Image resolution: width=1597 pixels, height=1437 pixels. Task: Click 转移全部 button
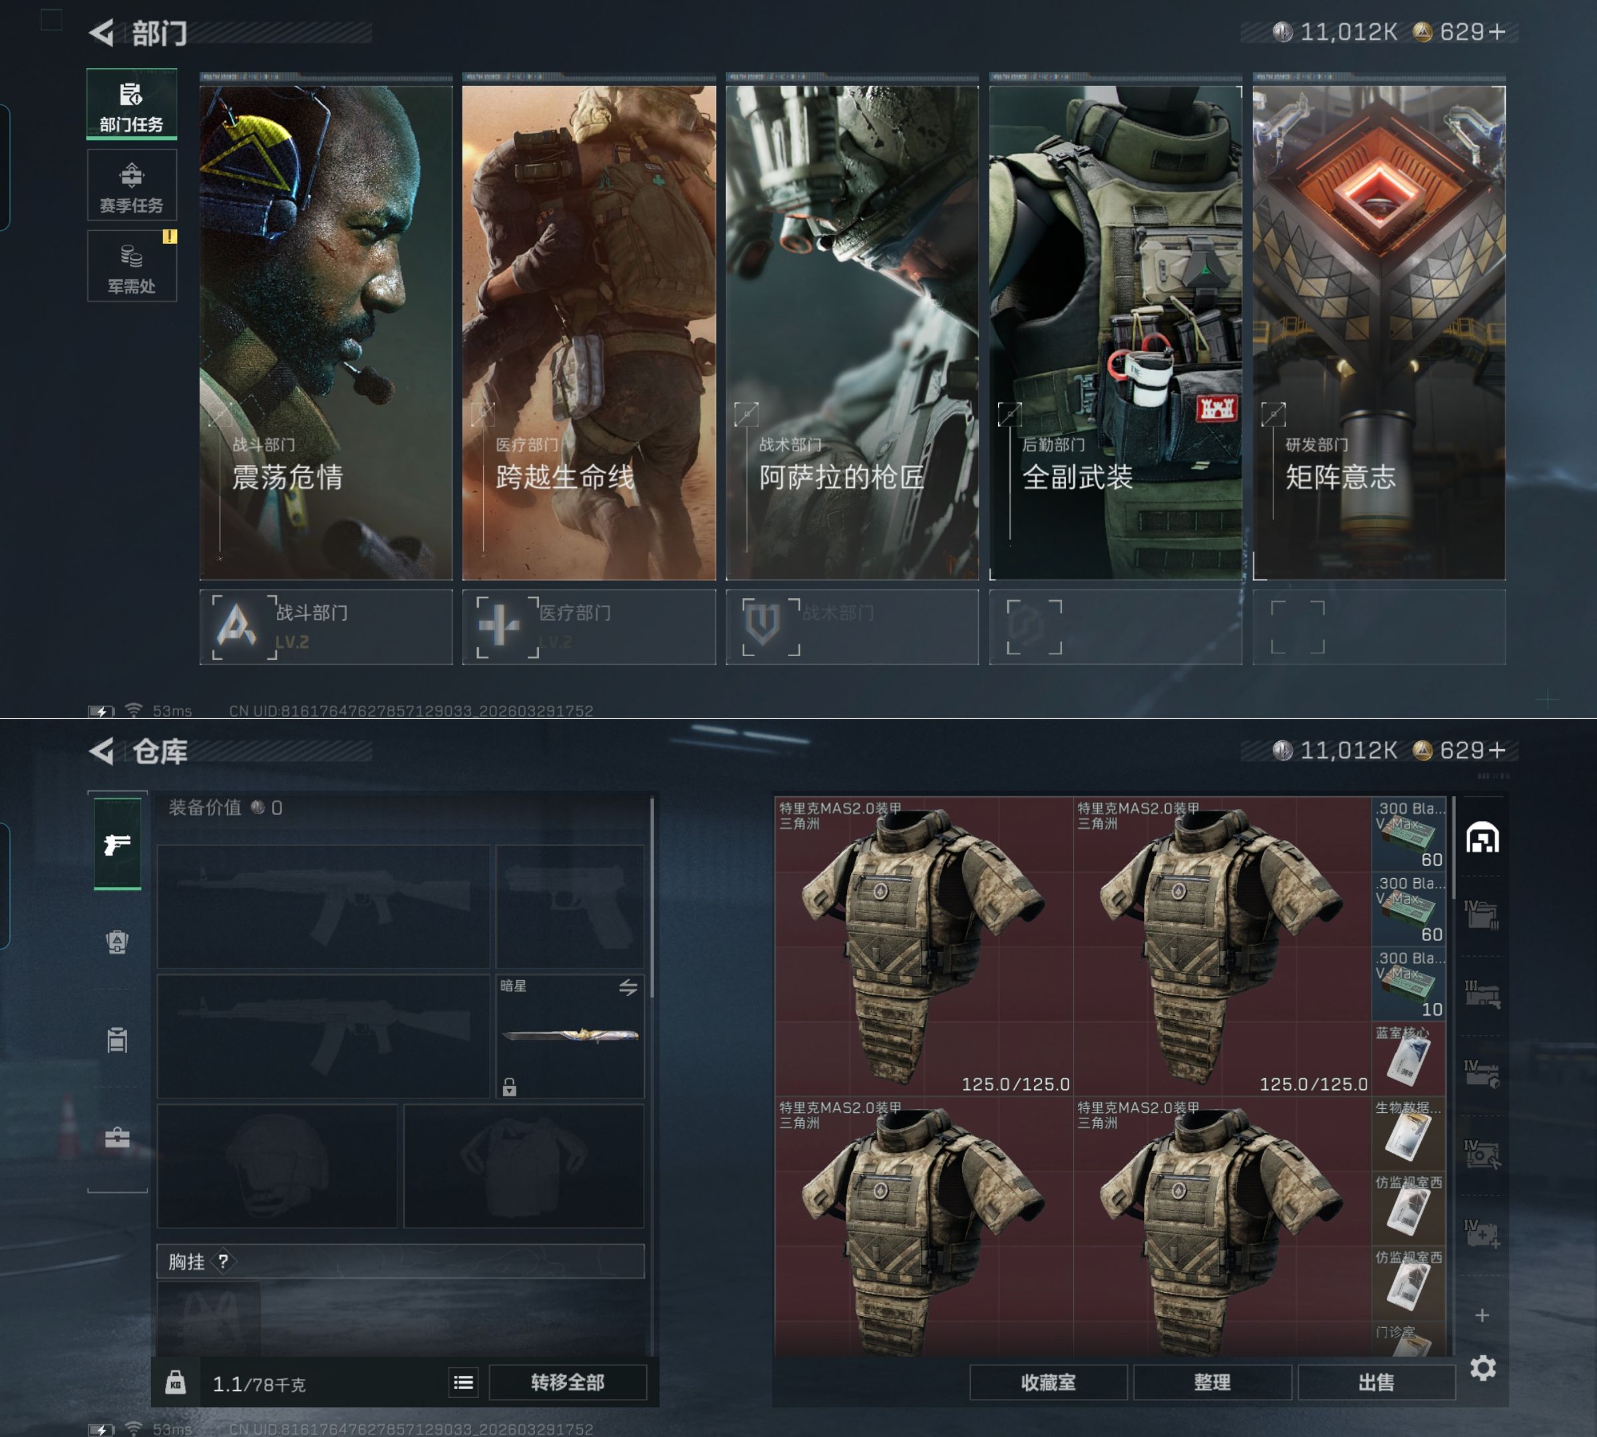pyautogui.click(x=567, y=1382)
